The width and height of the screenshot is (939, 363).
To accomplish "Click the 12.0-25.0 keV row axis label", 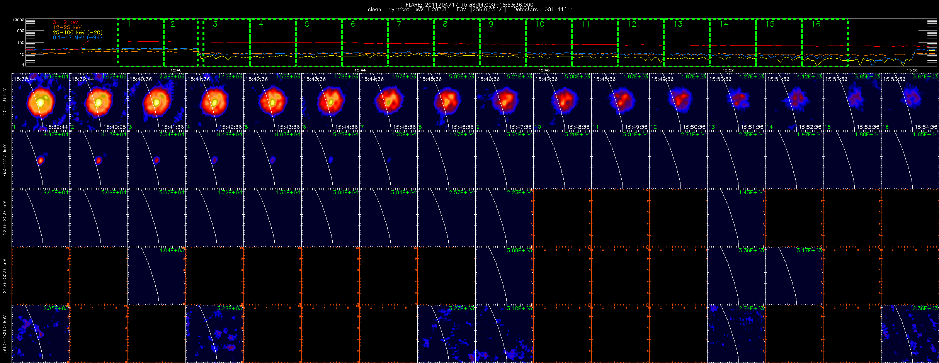I will tap(5, 218).
